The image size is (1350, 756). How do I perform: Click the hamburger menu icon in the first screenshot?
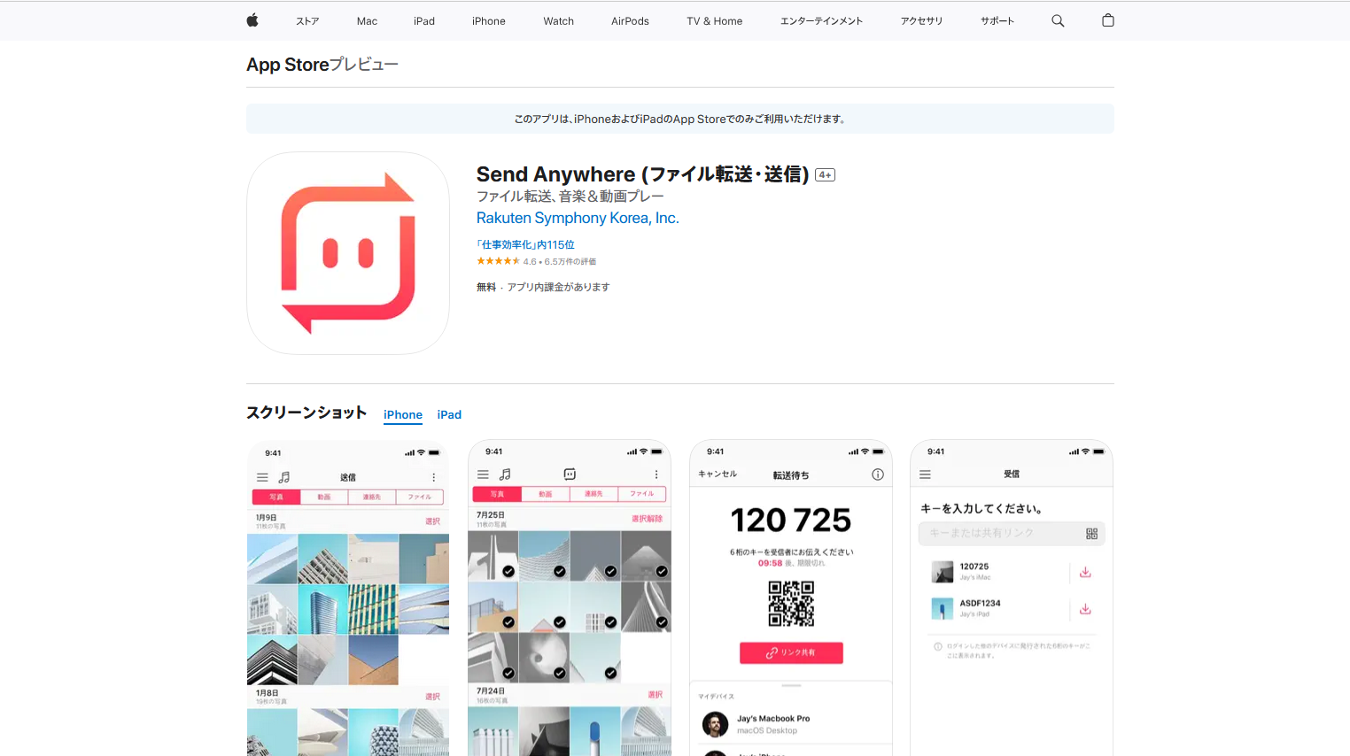click(x=261, y=476)
